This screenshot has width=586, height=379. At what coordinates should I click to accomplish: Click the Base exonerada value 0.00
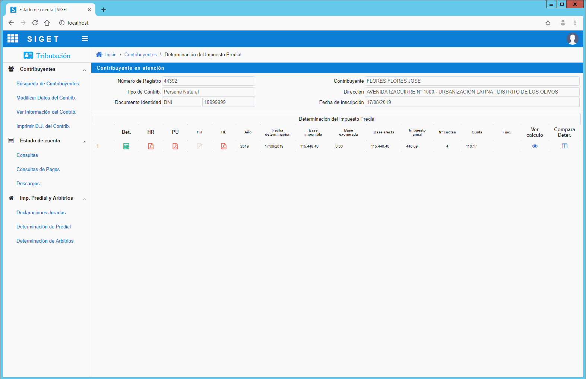pos(339,146)
